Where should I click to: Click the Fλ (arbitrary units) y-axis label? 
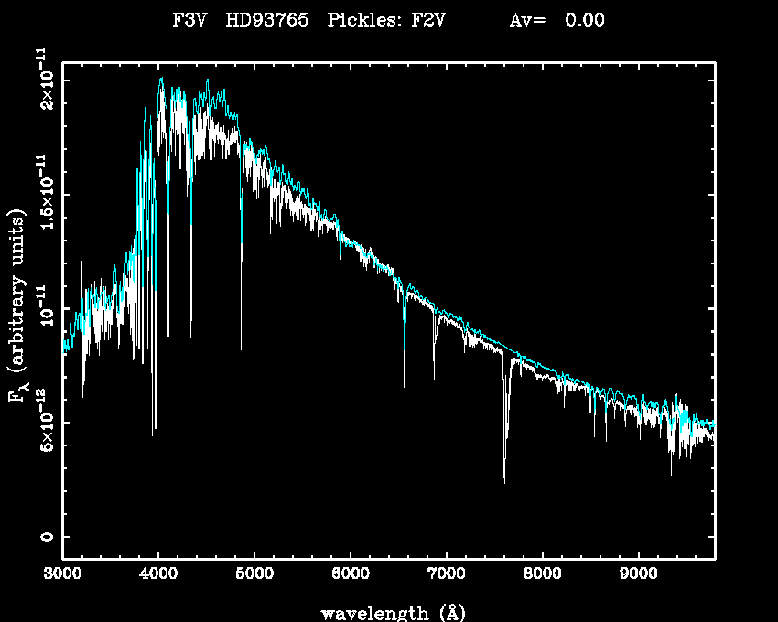coord(17,307)
